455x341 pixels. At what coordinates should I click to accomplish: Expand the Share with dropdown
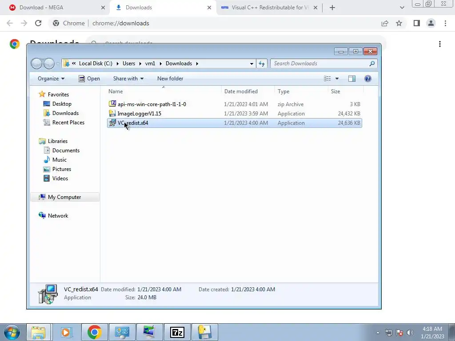coord(128,79)
